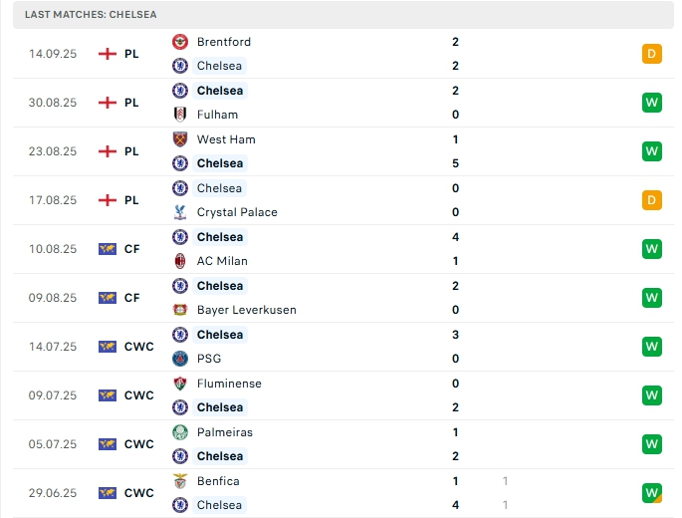
Task: Open the Bayer Leverkusen team link
Action: pos(246,310)
